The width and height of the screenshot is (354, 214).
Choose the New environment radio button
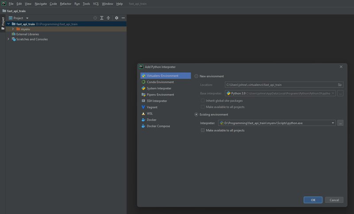pyautogui.click(x=196, y=76)
